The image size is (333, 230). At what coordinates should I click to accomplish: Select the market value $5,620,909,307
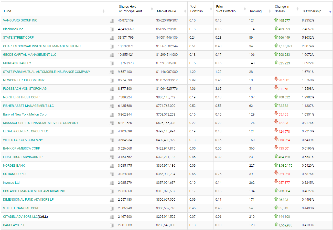(167, 20)
